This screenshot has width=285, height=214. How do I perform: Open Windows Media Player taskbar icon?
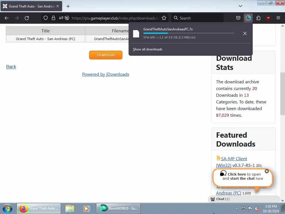click(x=86, y=208)
